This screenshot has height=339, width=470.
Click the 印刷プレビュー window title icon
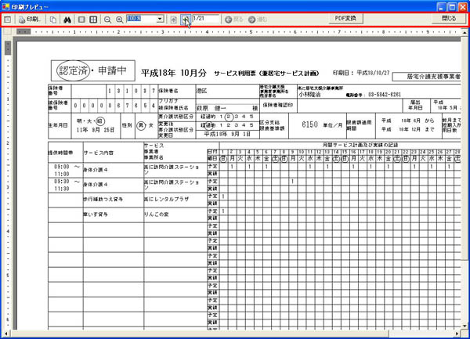5,6
